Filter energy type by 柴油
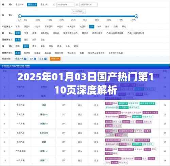170x166 pixels. coord(34,33)
